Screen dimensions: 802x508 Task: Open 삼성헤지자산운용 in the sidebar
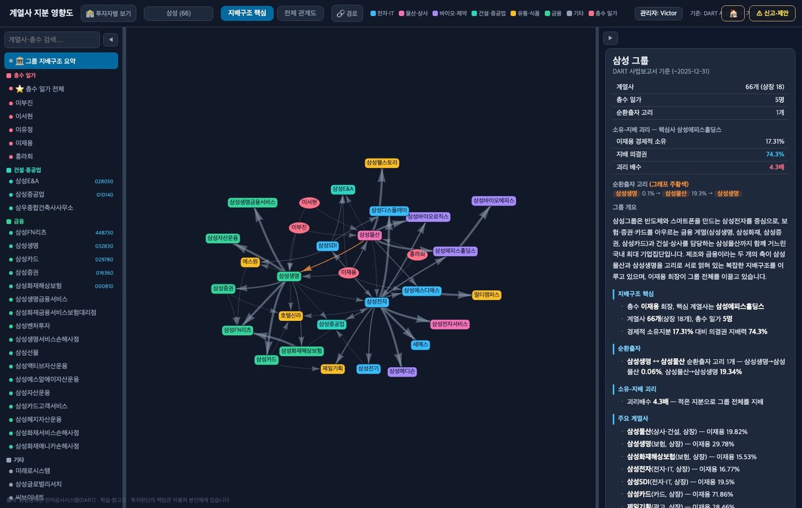[x=62, y=419]
